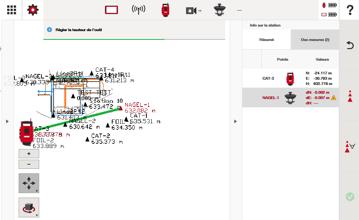Image resolution: width=359 pixels, height=220 pixels.
Task: Switch to Des mesures (2) tab
Action: click(x=315, y=40)
